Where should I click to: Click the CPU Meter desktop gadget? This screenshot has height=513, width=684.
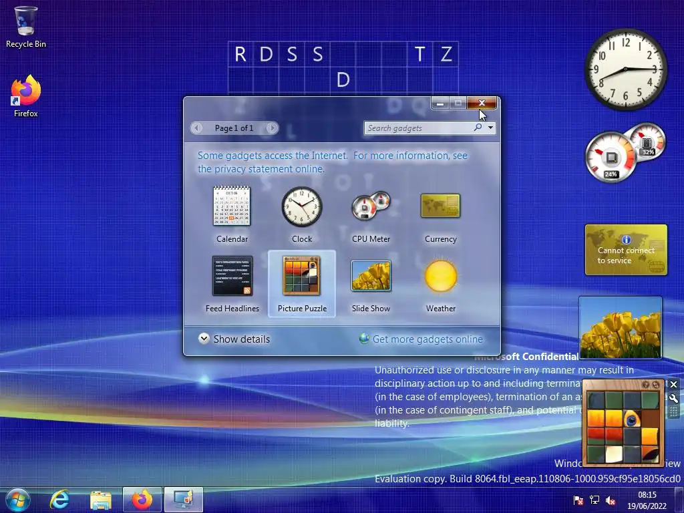(625, 153)
